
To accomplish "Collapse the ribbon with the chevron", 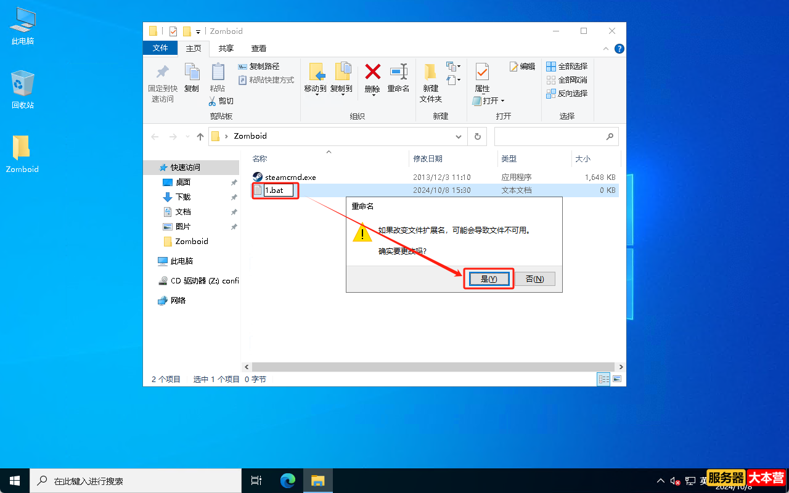I will [607, 49].
